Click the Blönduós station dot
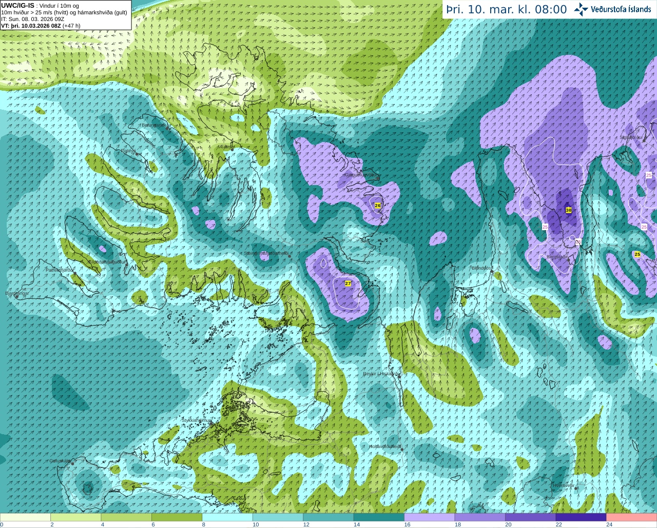The height and width of the screenshot is (528, 657). (x=492, y=272)
